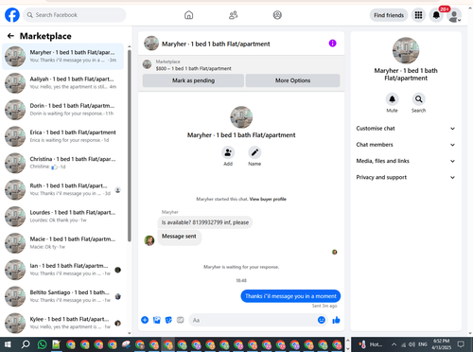Image resolution: width=473 pixels, height=352 pixels.
Task: Choose a sticker in the composer
Action: (168, 320)
